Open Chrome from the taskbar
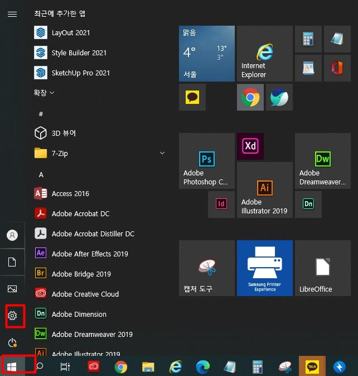Image resolution: width=358 pixels, height=376 pixels. 121,367
